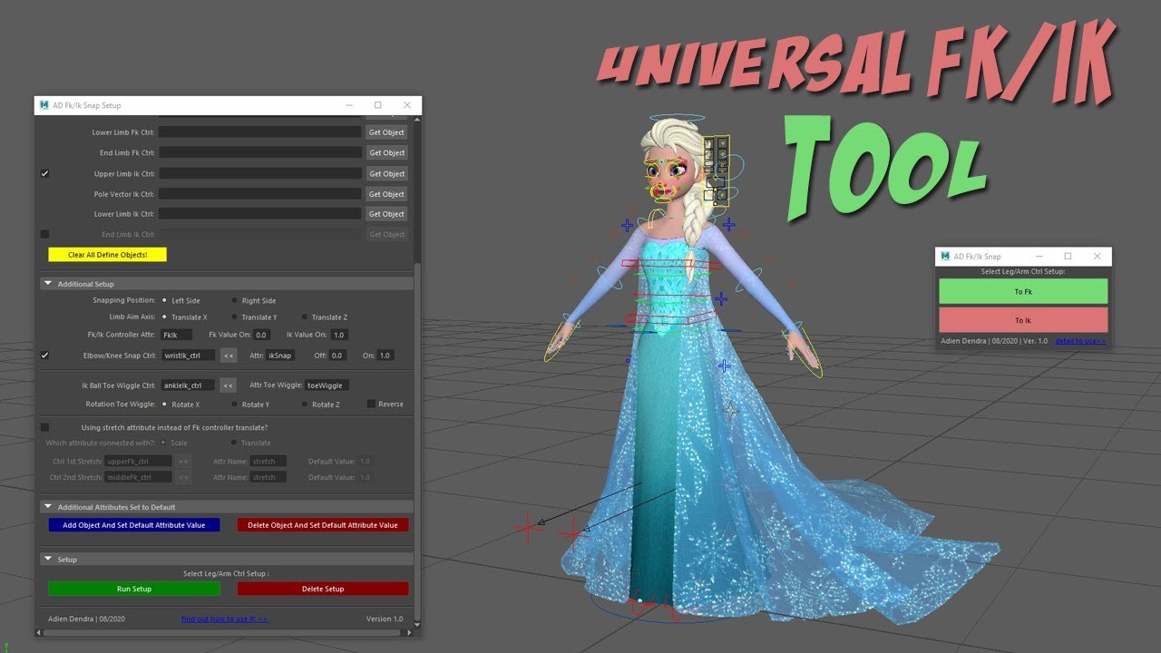Screen dimensions: 1161x653
Task: Enable the End Limb Ik Ctrl checkbox
Action: 44,234
